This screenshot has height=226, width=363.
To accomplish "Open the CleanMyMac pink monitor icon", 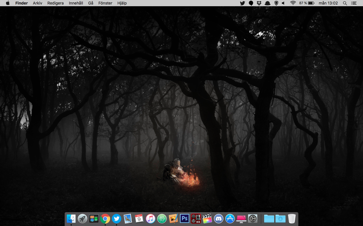I will (x=241, y=219).
